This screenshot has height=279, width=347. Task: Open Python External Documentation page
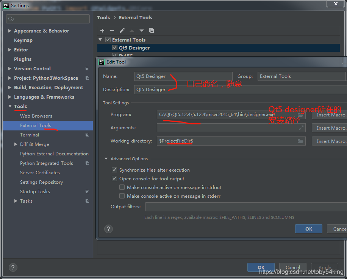(54, 154)
